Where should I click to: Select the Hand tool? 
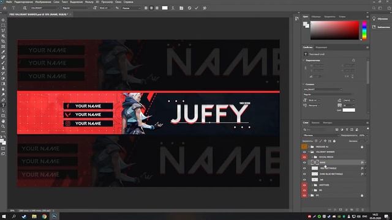click(x=3, y=121)
